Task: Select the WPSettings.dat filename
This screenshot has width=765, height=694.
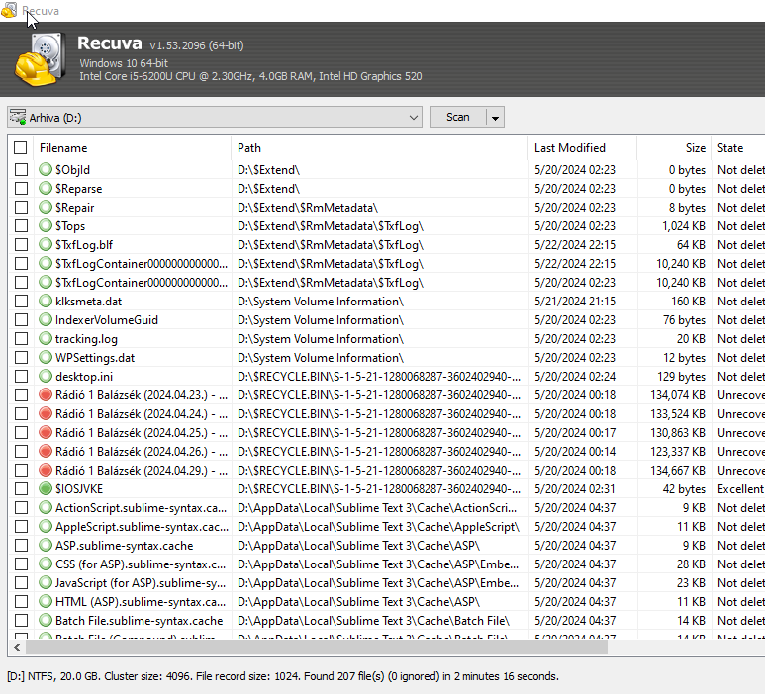Action: [x=95, y=357]
